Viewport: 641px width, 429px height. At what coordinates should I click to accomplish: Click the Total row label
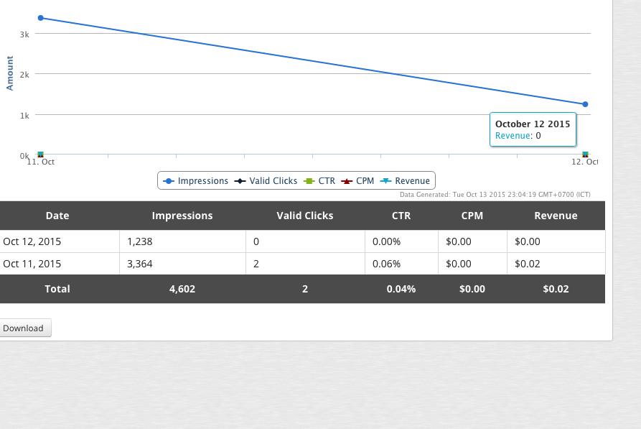[x=57, y=289]
